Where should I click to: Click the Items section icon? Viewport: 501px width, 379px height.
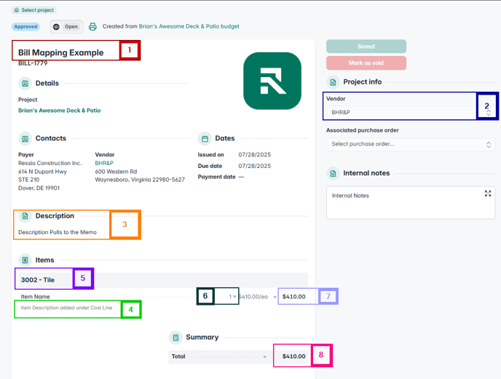tap(25, 260)
